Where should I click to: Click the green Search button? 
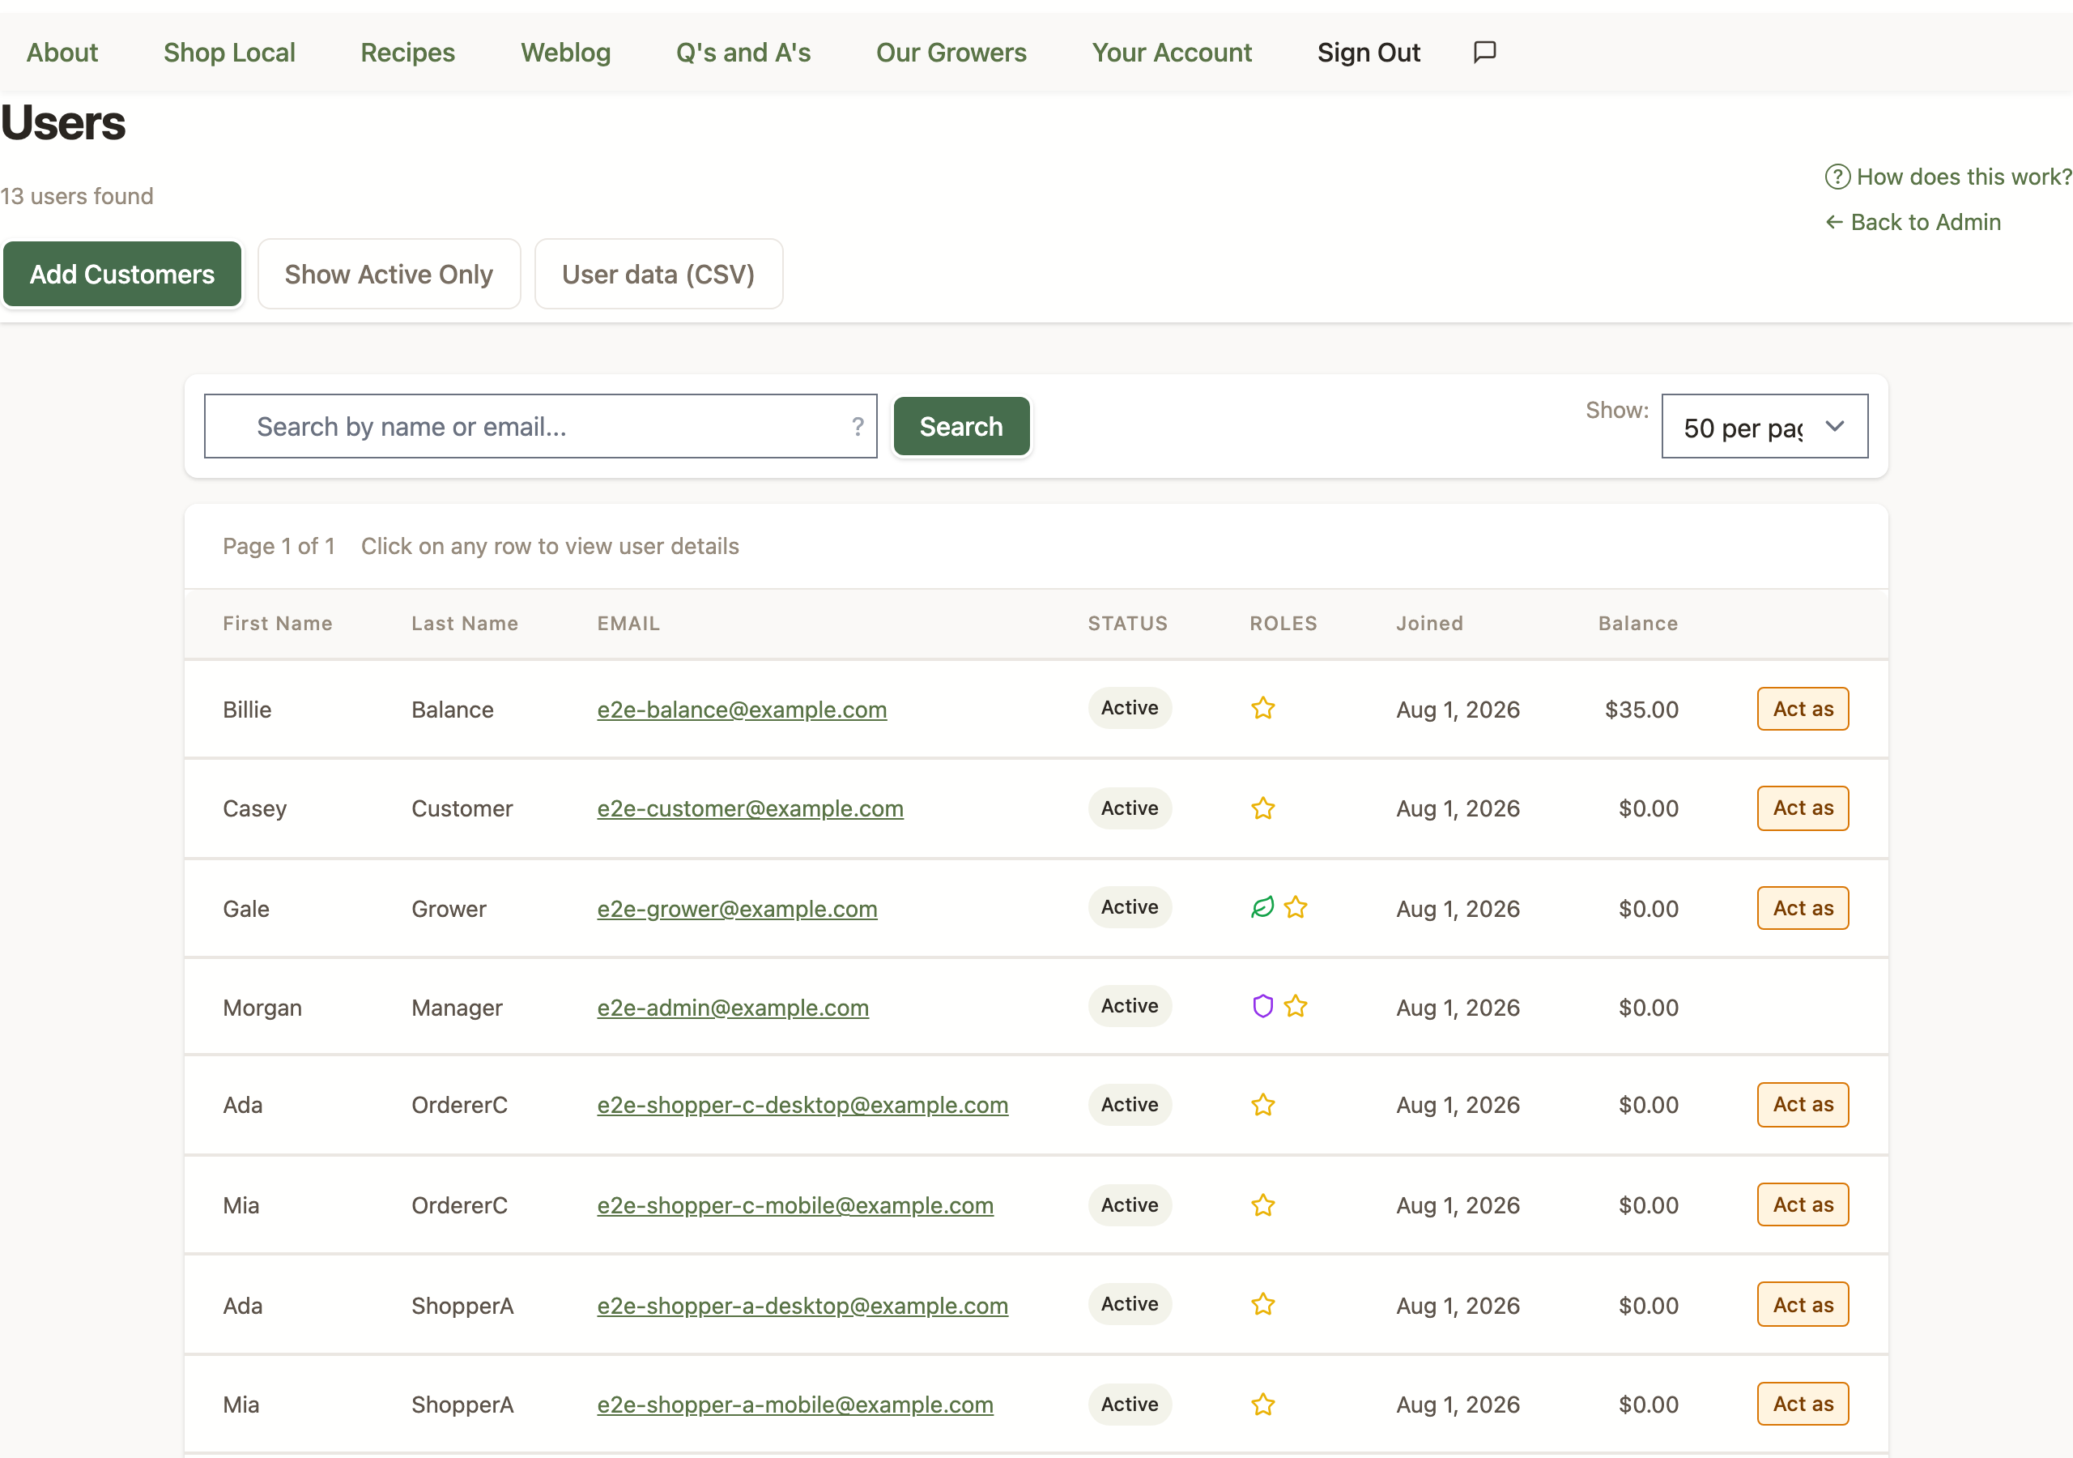pyautogui.click(x=960, y=426)
